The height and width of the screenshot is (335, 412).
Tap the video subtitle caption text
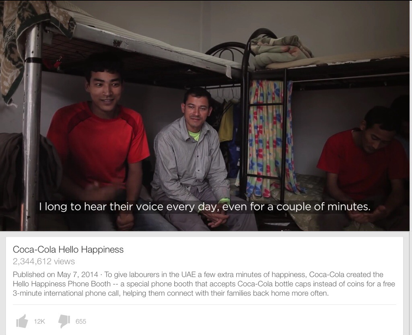click(x=205, y=207)
